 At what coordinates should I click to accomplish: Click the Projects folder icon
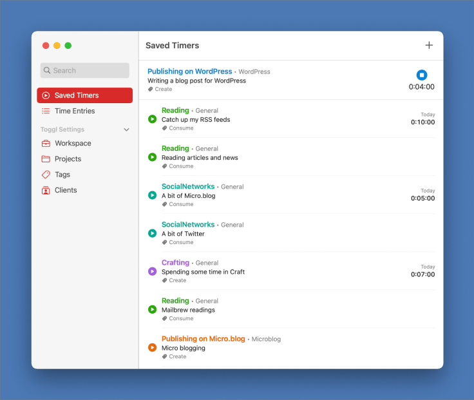[46, 159]
